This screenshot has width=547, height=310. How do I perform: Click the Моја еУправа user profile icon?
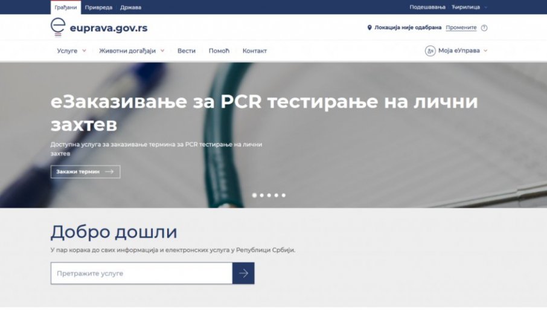point(430,51)
